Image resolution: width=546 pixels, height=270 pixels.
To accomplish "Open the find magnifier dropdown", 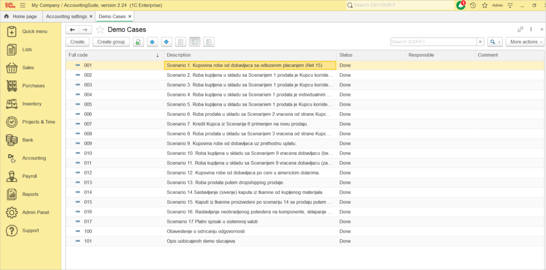I will [495, 42].
